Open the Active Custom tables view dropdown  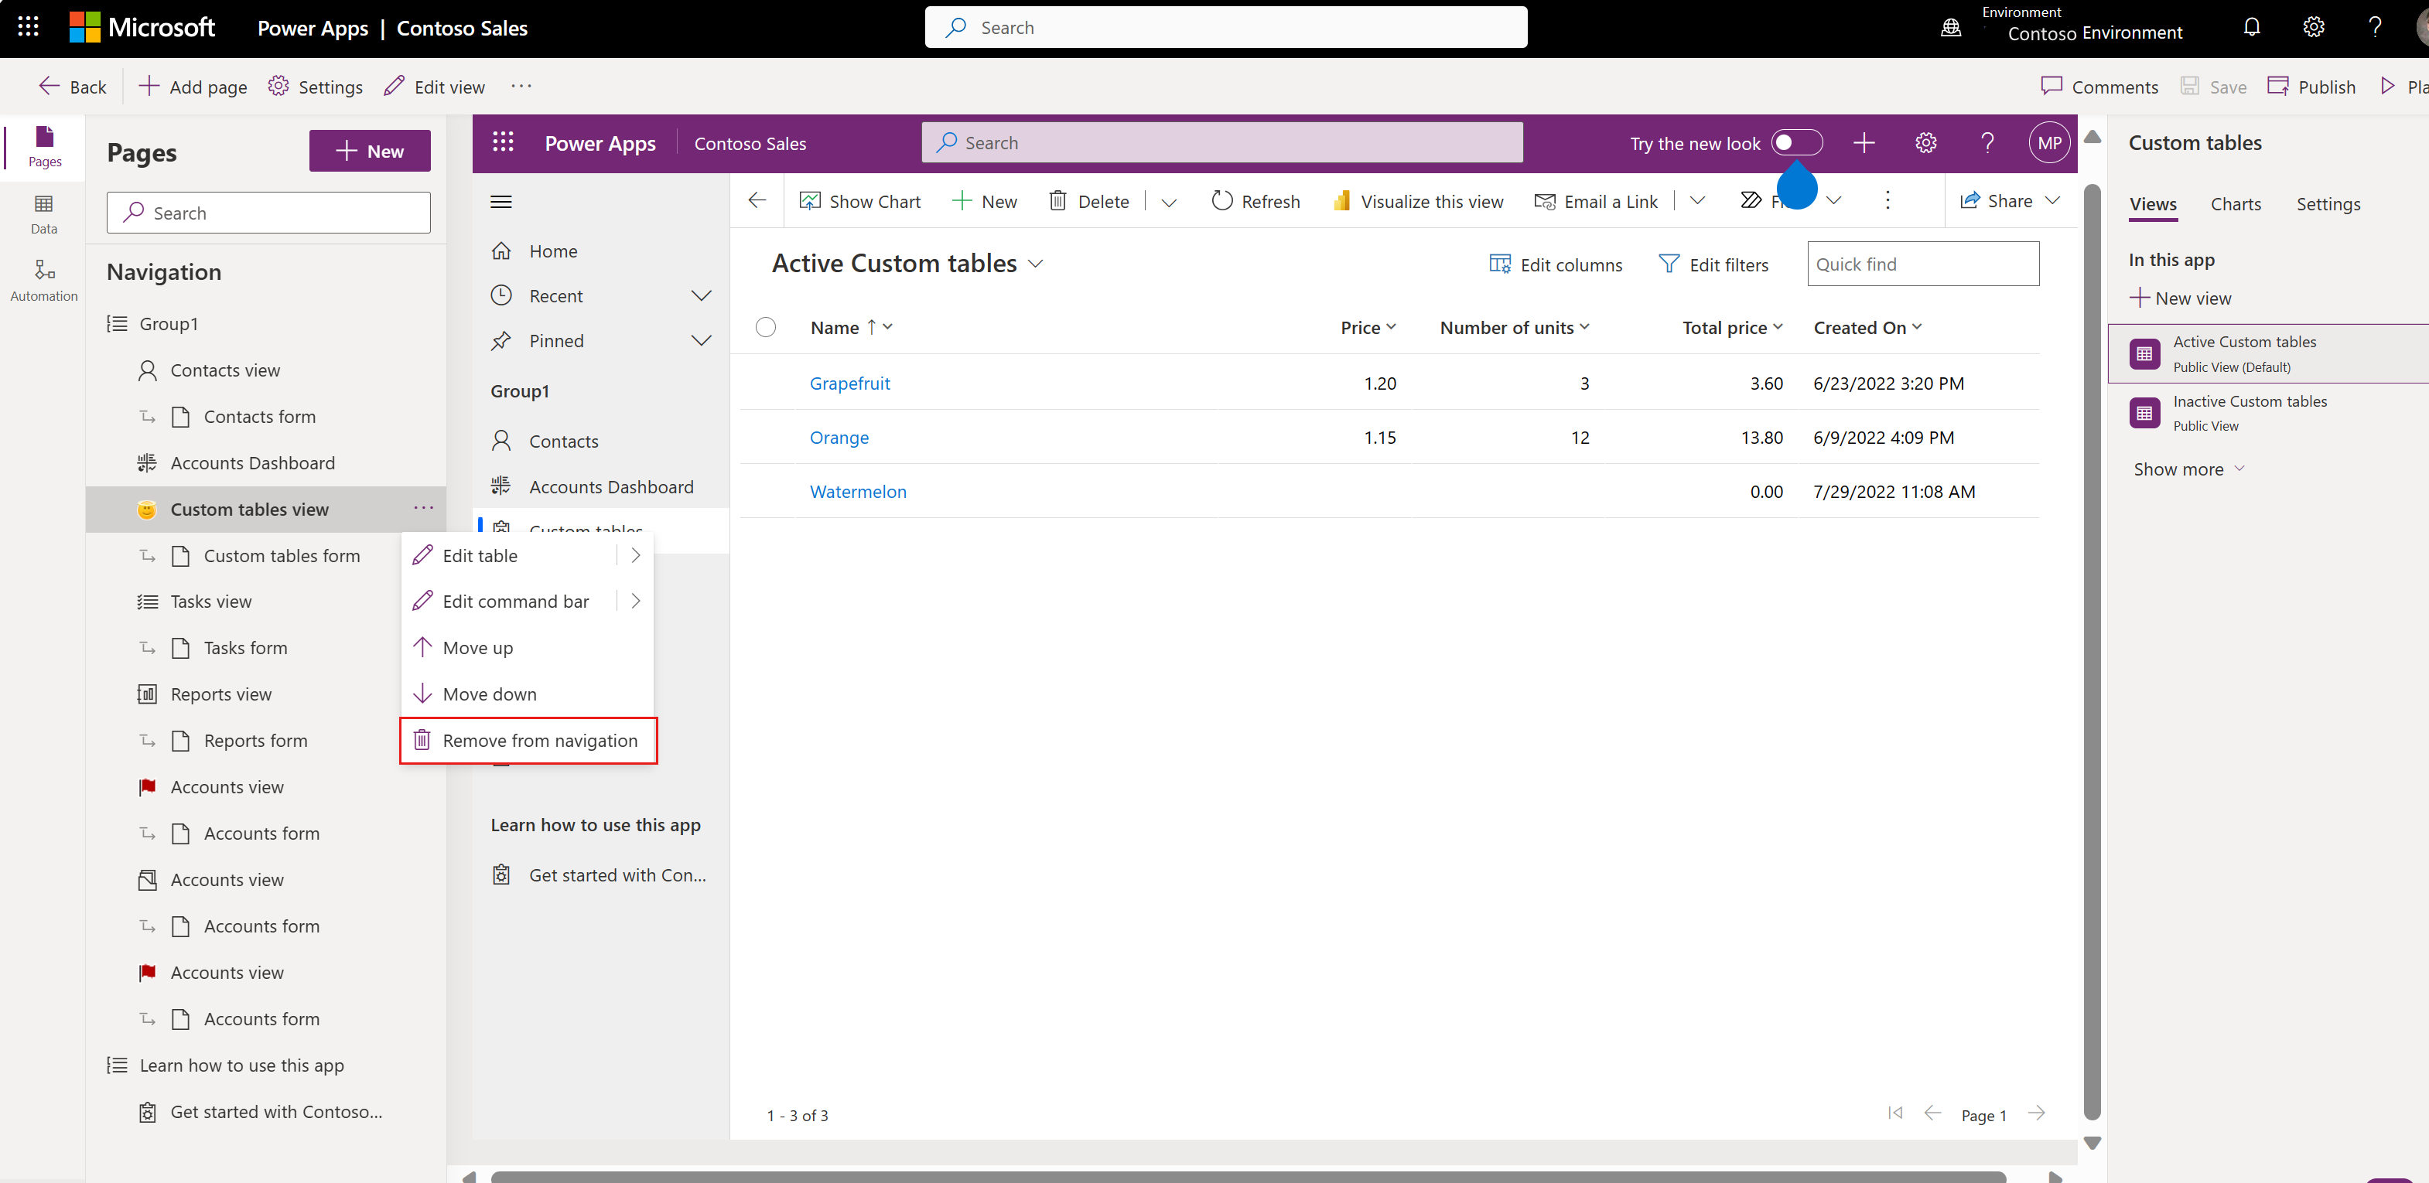(1035, 264)
